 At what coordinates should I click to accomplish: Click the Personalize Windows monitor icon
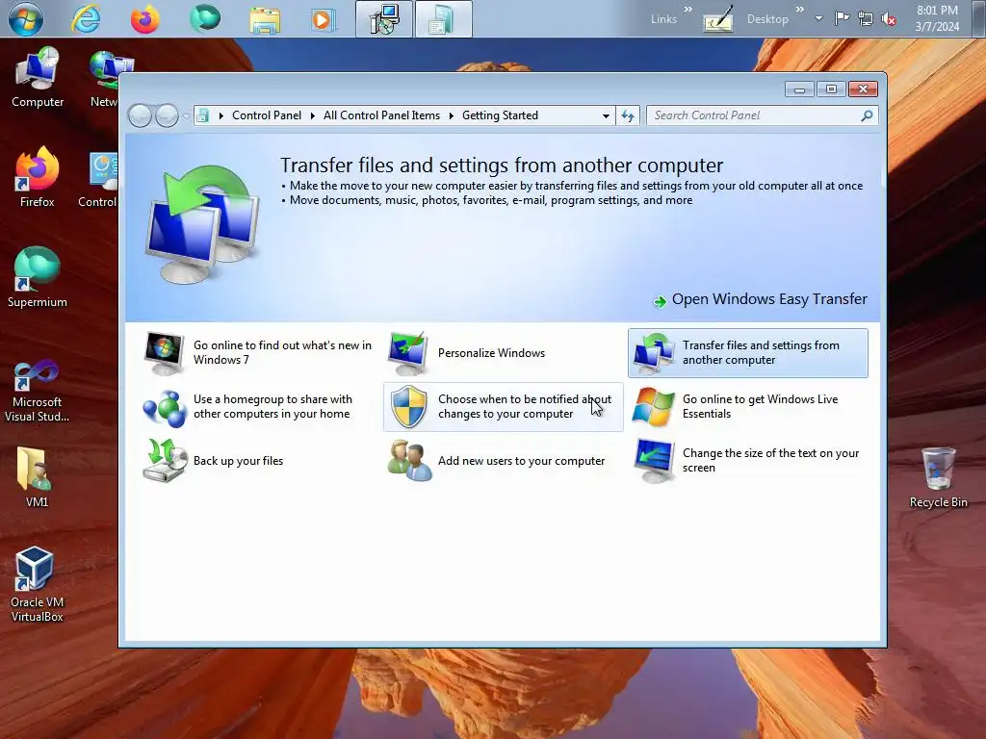click(408, 353)
